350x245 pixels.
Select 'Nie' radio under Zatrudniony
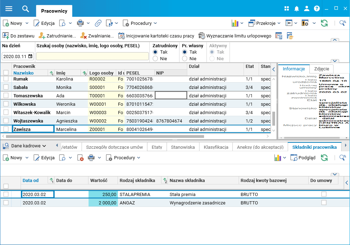point(155,59)
